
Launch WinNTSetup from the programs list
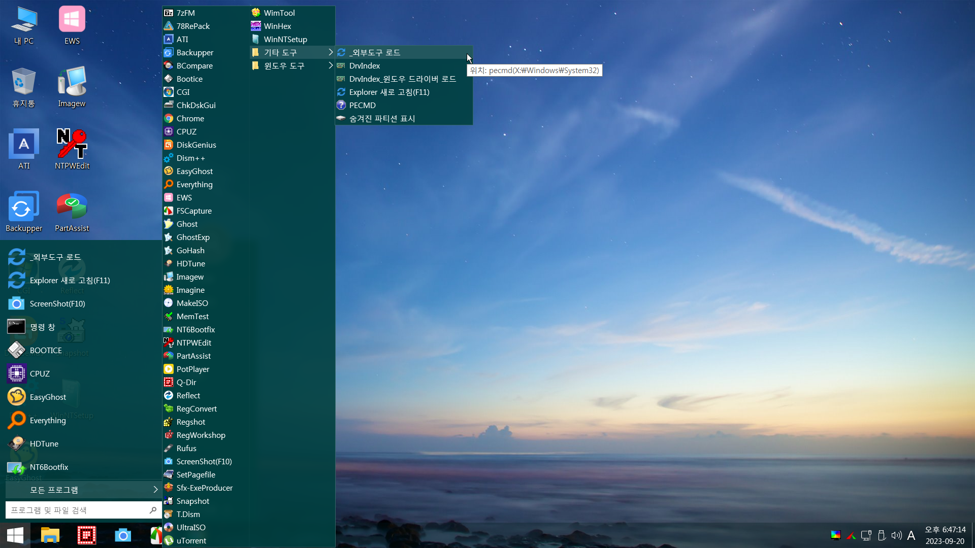click(292, 39)
